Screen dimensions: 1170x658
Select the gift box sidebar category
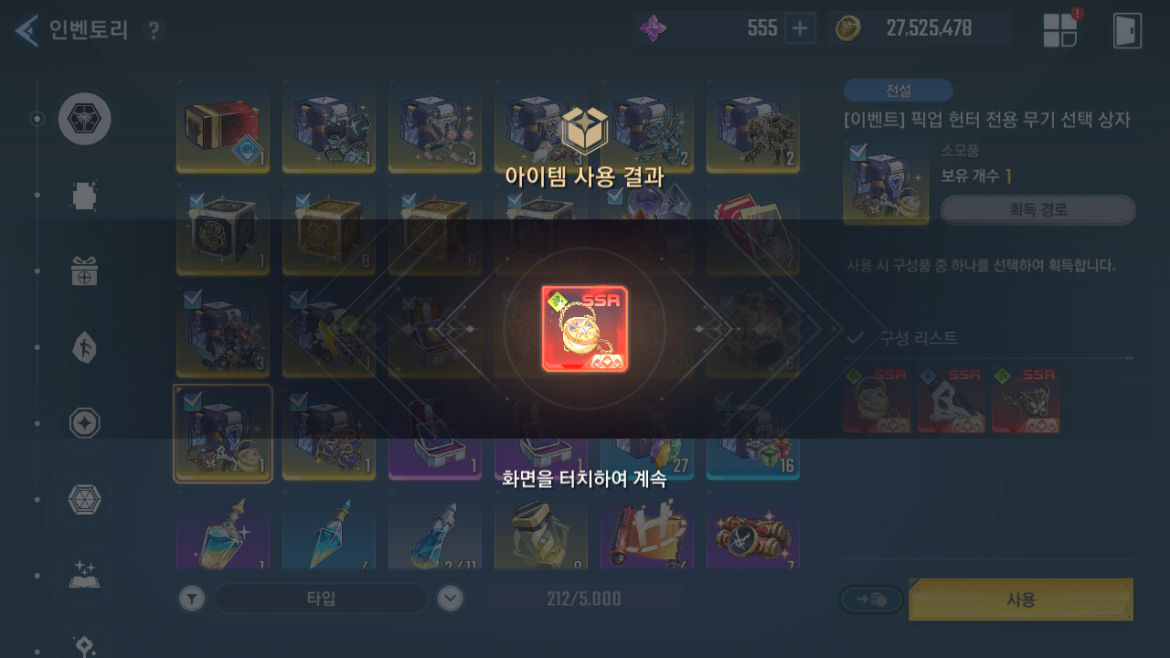(85, 271)
